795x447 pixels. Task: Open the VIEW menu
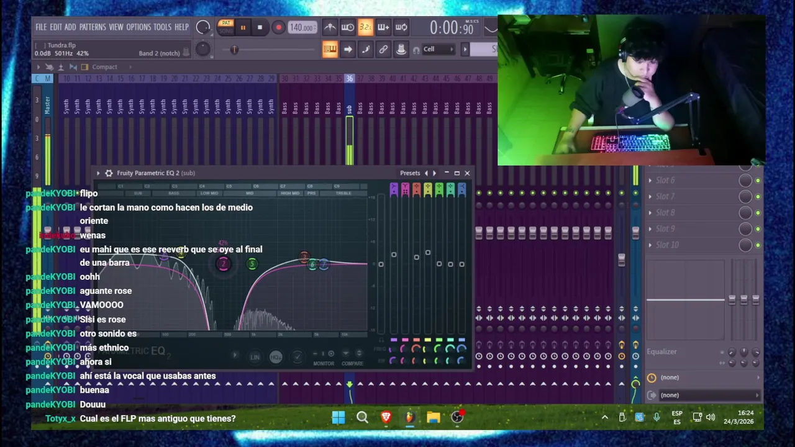tap(116, 27)
